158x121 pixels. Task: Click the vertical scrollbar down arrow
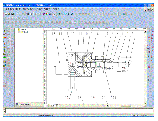coord(145,103)
